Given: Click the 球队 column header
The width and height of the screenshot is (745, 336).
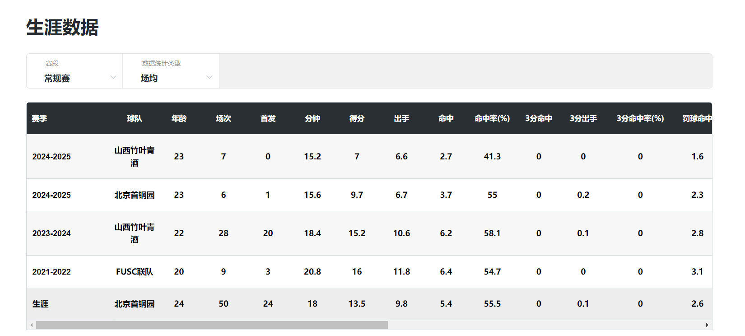Looking at the screenshot, I should tap(135, 118).
